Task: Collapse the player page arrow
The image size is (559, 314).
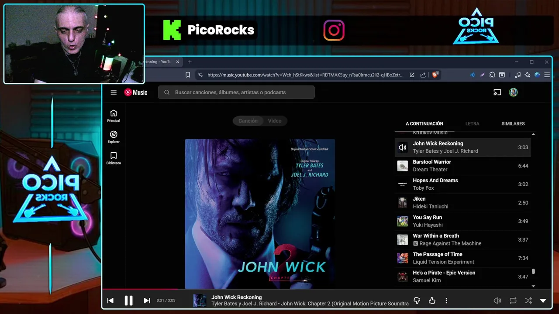Action: point(543,300)
